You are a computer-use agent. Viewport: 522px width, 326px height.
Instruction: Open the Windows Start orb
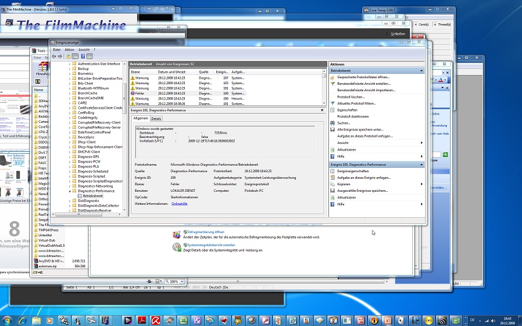click(x=7, y=321)
